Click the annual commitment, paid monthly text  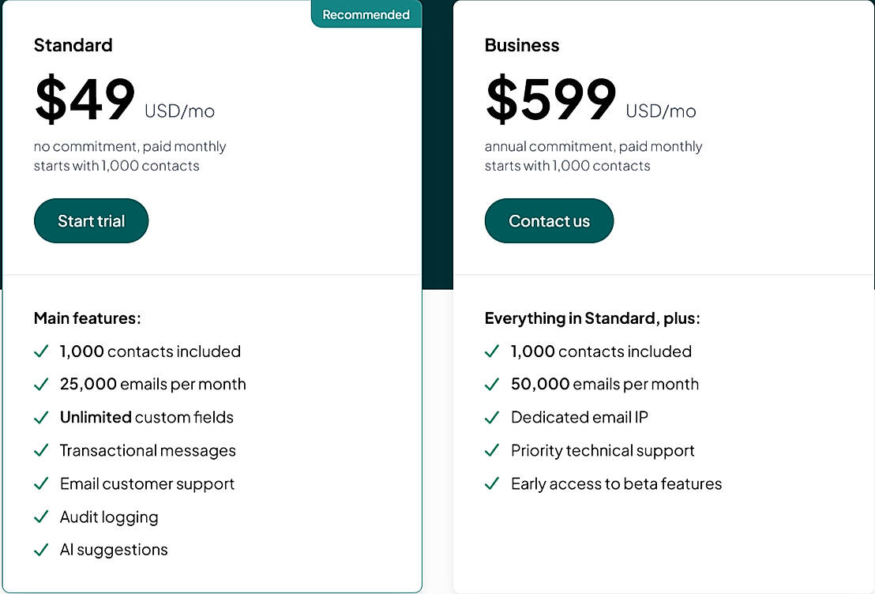pos(593,146)
